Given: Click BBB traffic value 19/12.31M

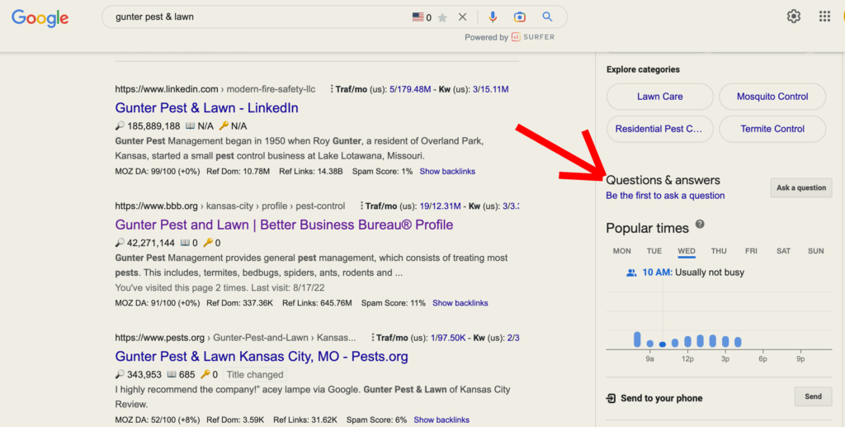Looking at the screenshot, I should pos(441,206).
